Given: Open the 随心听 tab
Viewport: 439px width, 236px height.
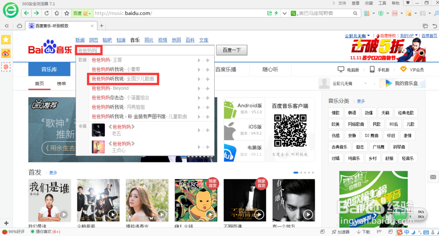Looking at the screenshot, I should point(270,70).
